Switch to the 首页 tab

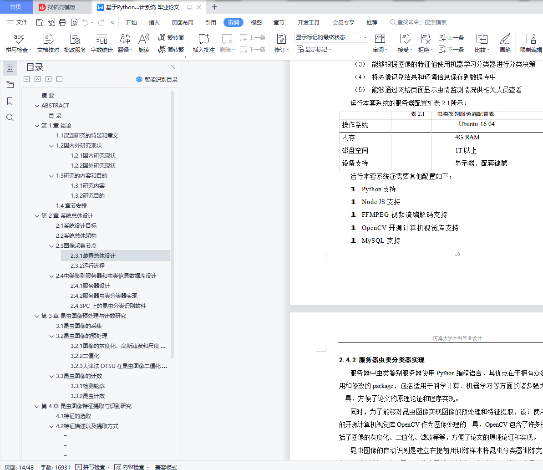point(15,7)
